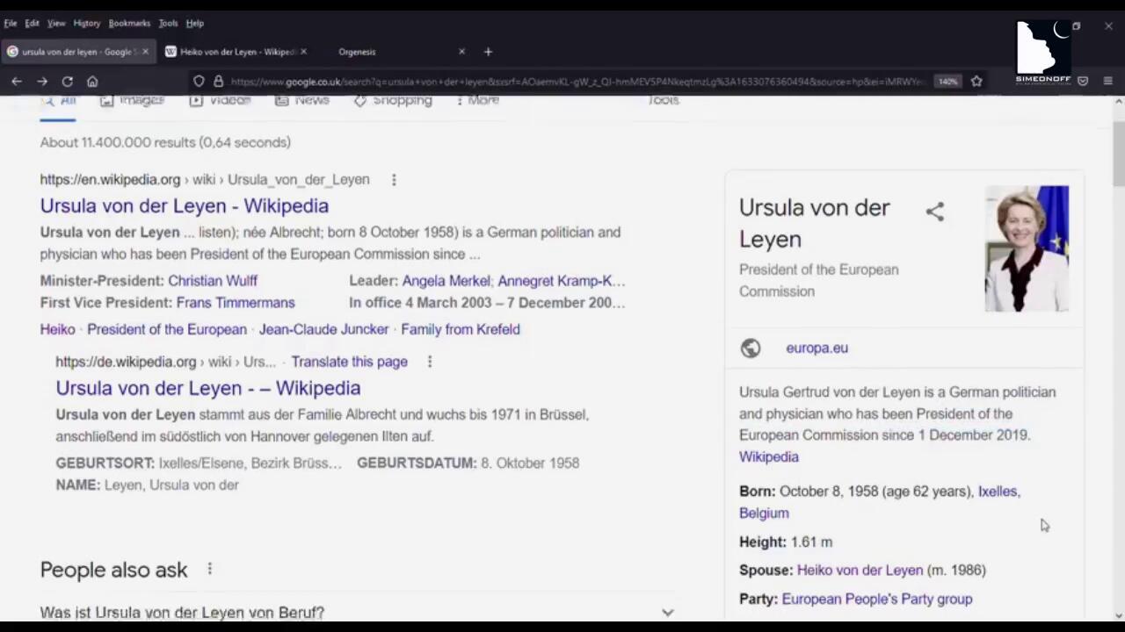Go to browser home icon
This screenshot has width=1125, height=632.
(x=92, y=82)
